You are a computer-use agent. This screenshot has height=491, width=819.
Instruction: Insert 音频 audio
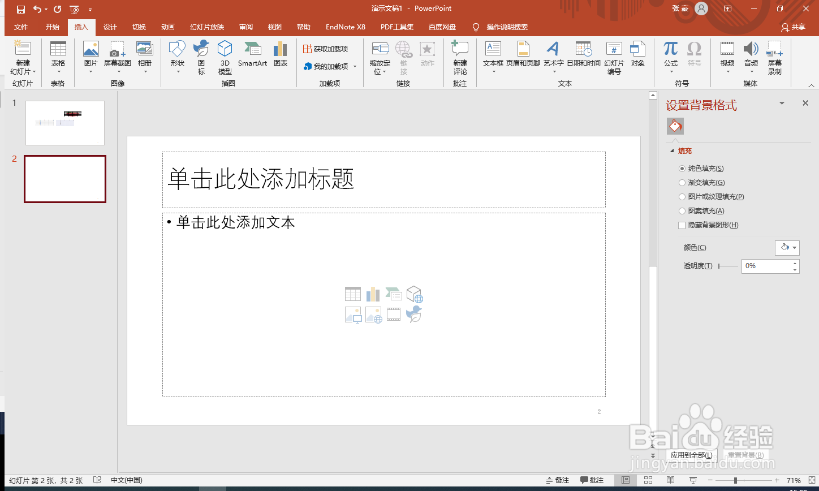coord(751,57)
